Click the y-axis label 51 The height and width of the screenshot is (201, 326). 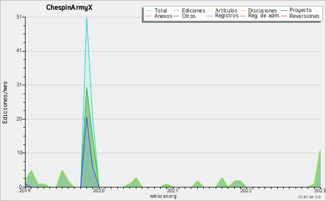coord(19,17)
